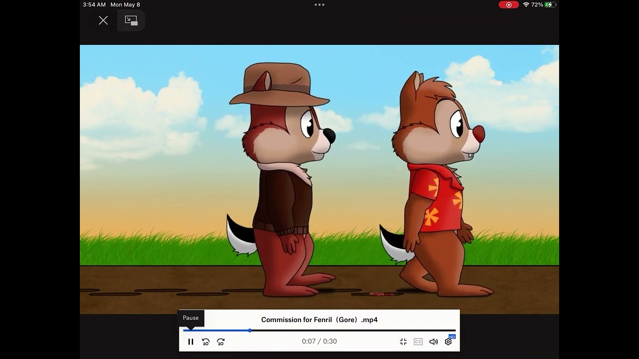Tap the screen recording indicator
The image size is (639, 359).
(x=509, y=4)
